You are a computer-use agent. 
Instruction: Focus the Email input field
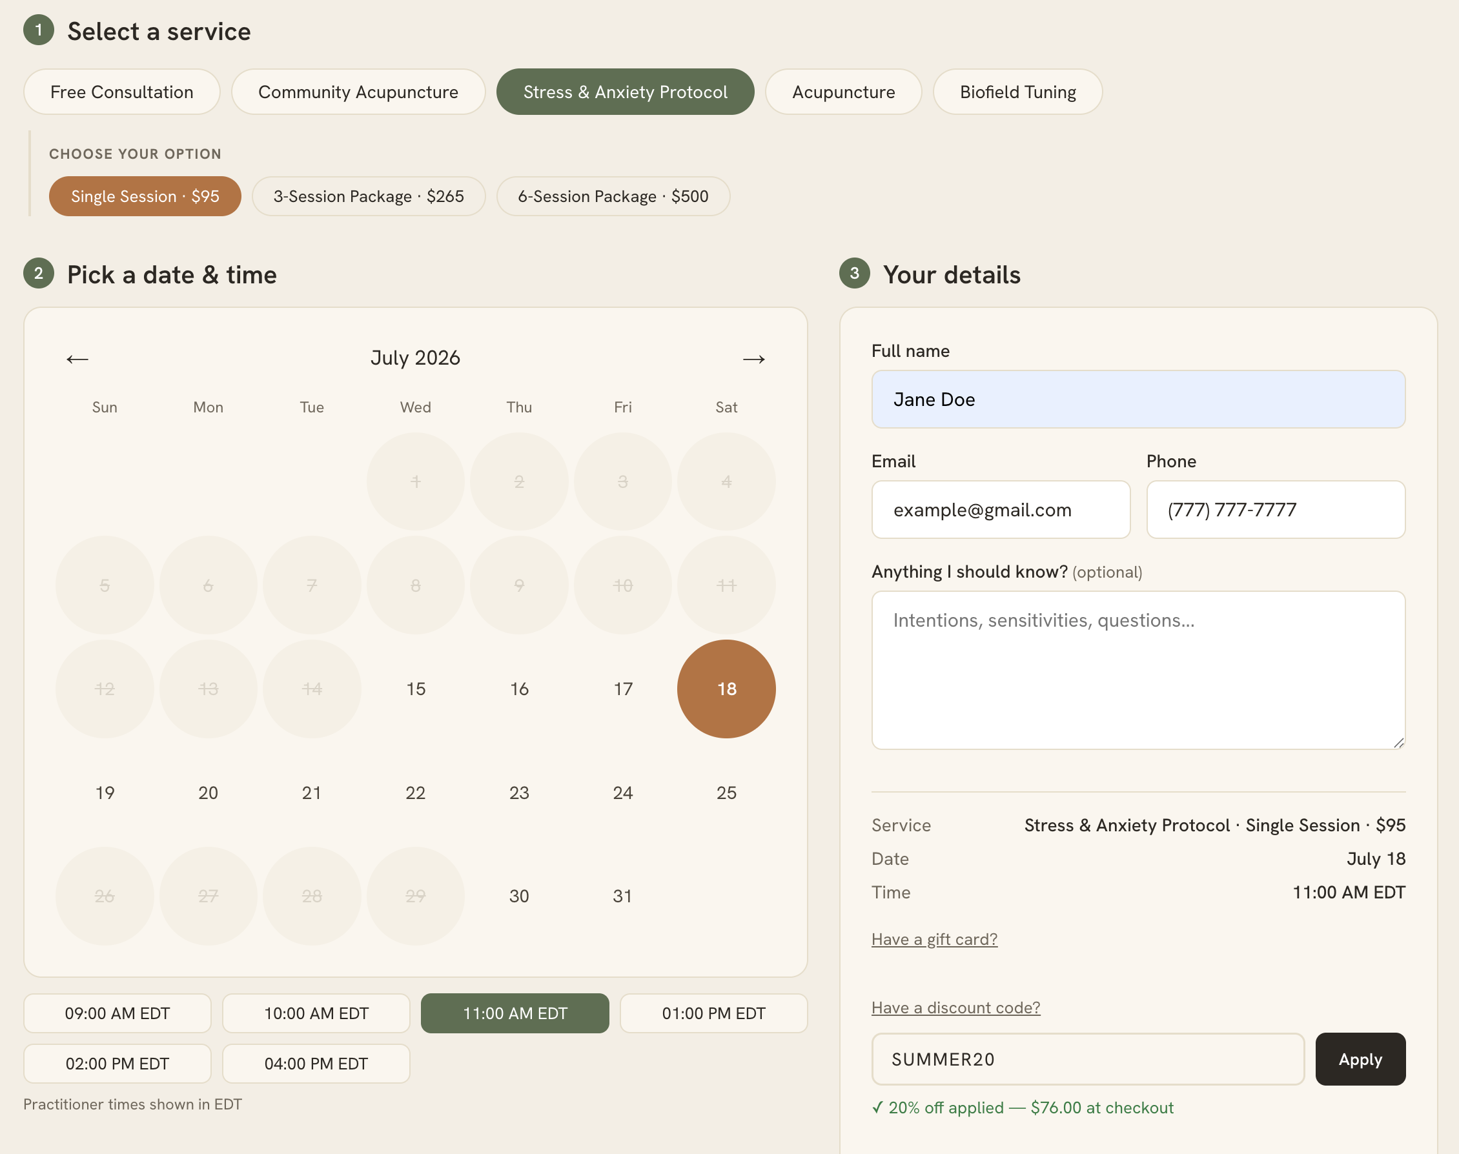(x=1001, y=509)
